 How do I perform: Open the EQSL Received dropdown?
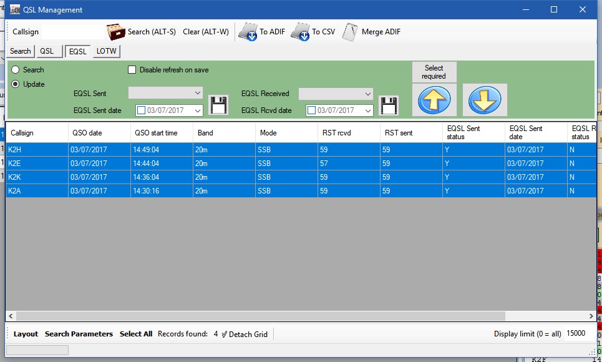coord(336,94)
